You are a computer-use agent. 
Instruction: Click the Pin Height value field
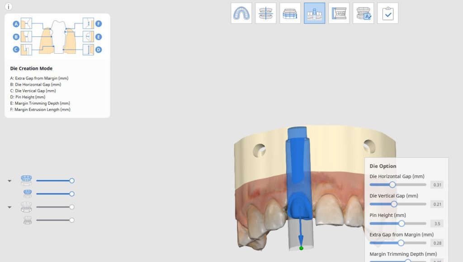[x=437, y=224]
